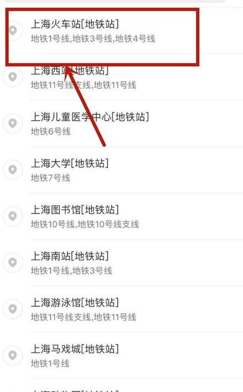This screenshot has height=392, width=243.
Task: Open 上海马戏城[地铁站] result
Action: 121,355
